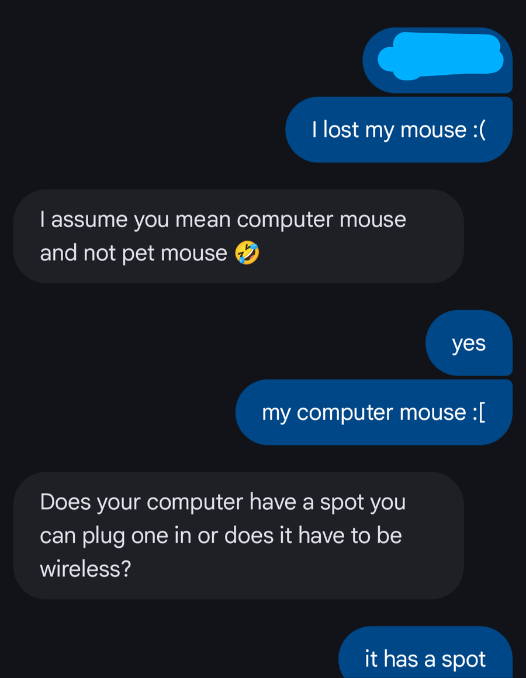Click the ':[' emoticon in the blue bubble
The width and height of the screenshot is (526, 678).
[x=479, y=412]
